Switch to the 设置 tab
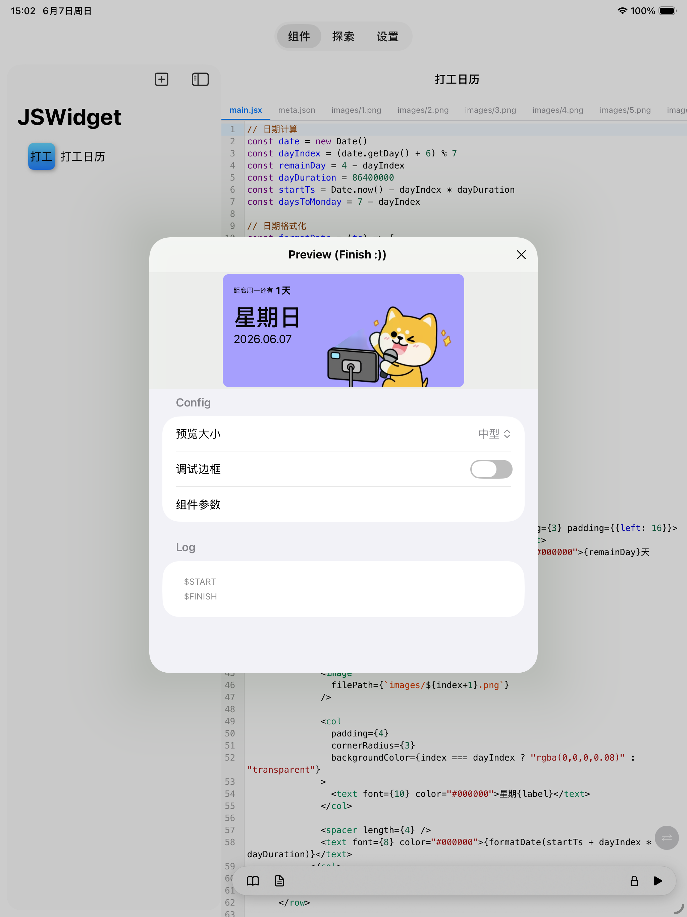The image size is (687, 917). [x=387, y=37]
